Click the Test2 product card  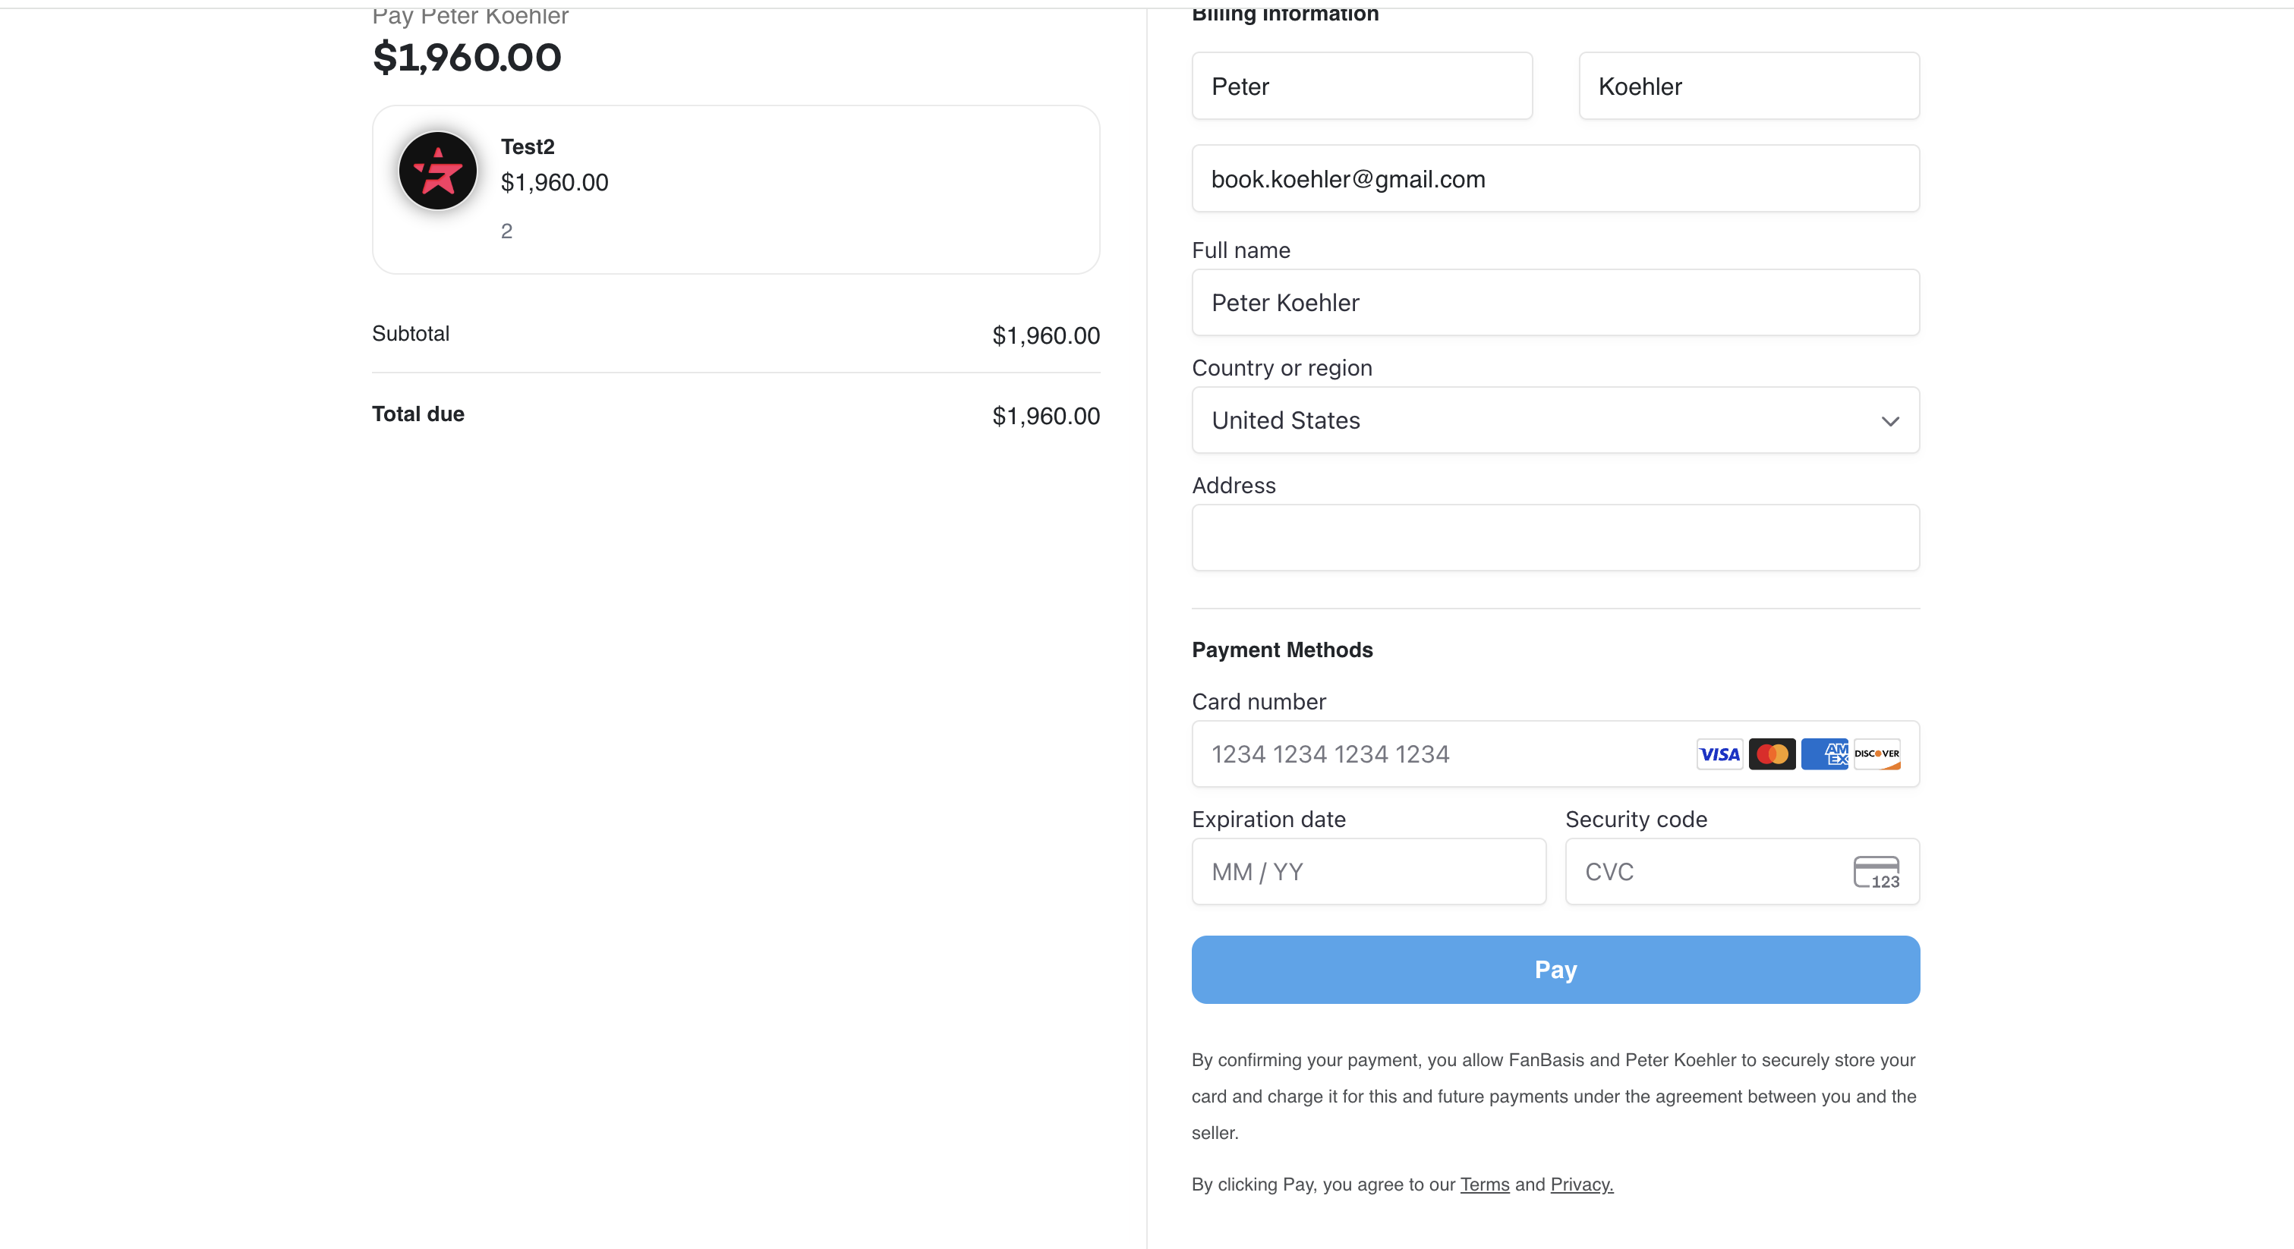(x=736, y=190)
